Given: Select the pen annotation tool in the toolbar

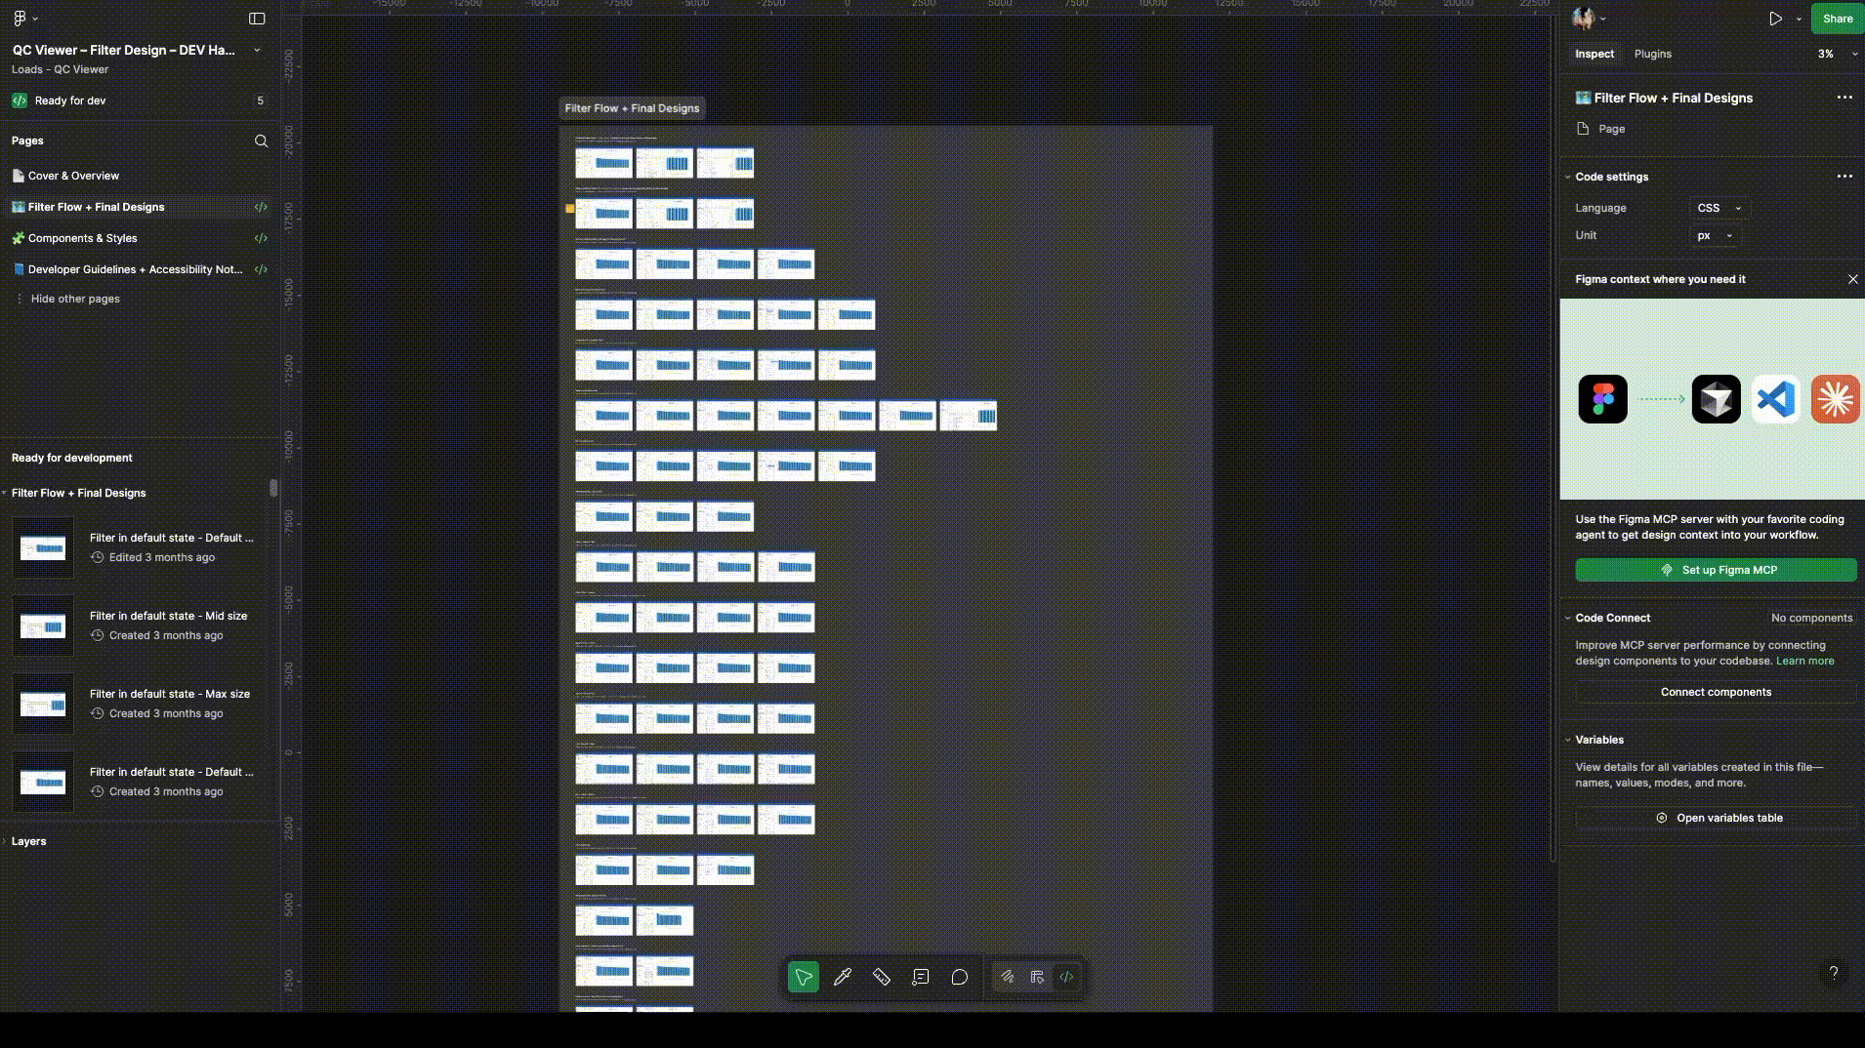Looking at the screenshot, I should click(843, 977).
